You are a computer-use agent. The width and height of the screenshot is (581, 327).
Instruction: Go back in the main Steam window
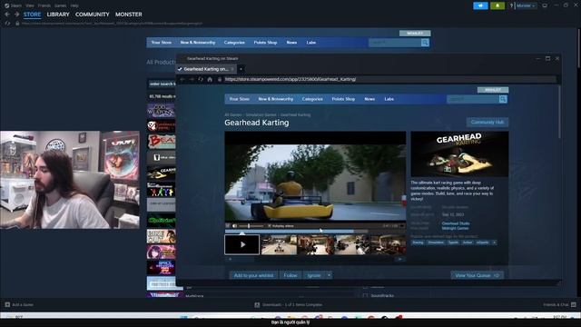7,15
